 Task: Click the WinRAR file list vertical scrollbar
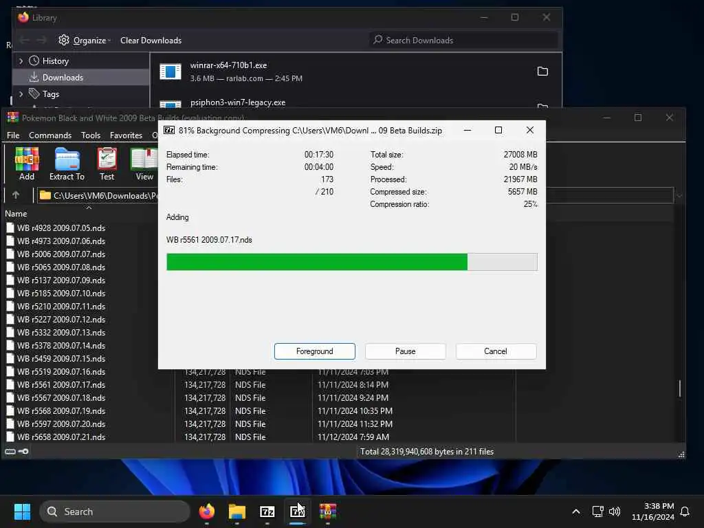point(680,388)
